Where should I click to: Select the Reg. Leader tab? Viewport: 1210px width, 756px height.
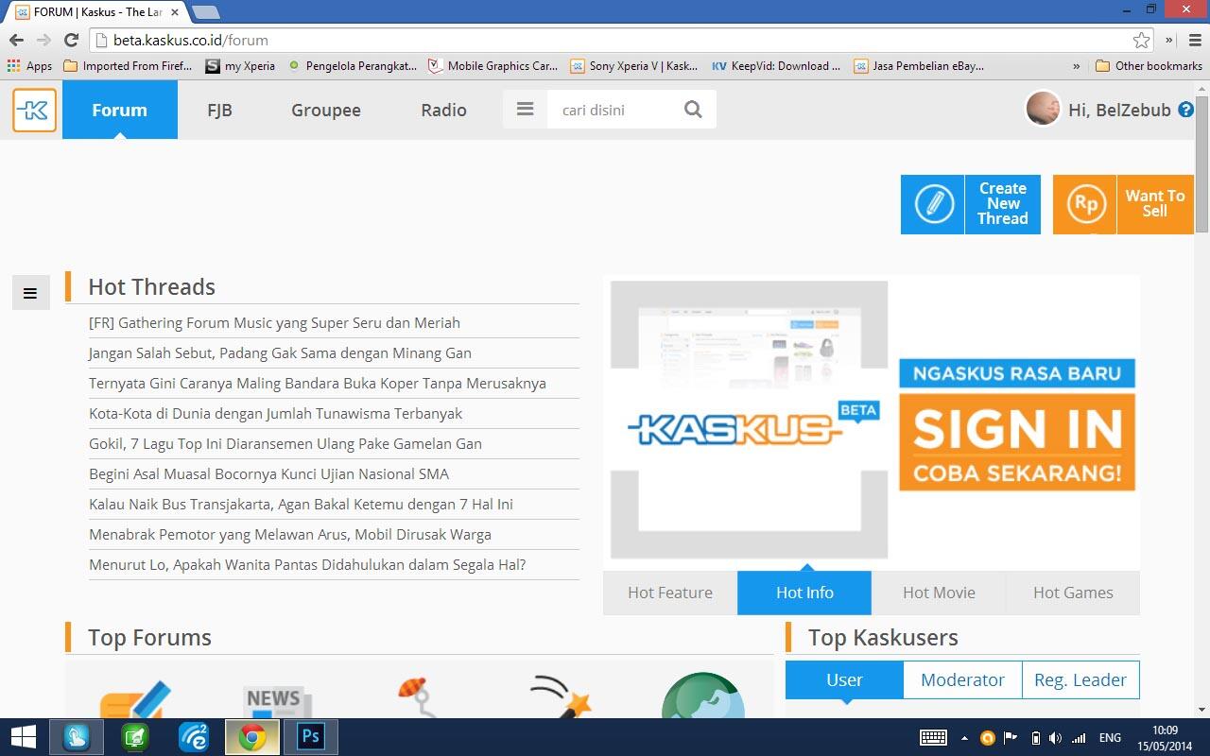pyautogui.click(x=1080, y=679)
